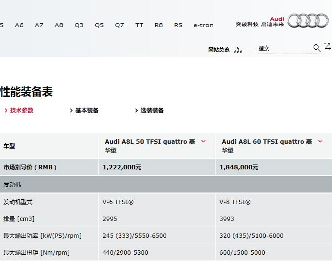The width and height of the screenshot is (332, 261).
Task: Open the sitemap tree icon
Action: (238, 50)
